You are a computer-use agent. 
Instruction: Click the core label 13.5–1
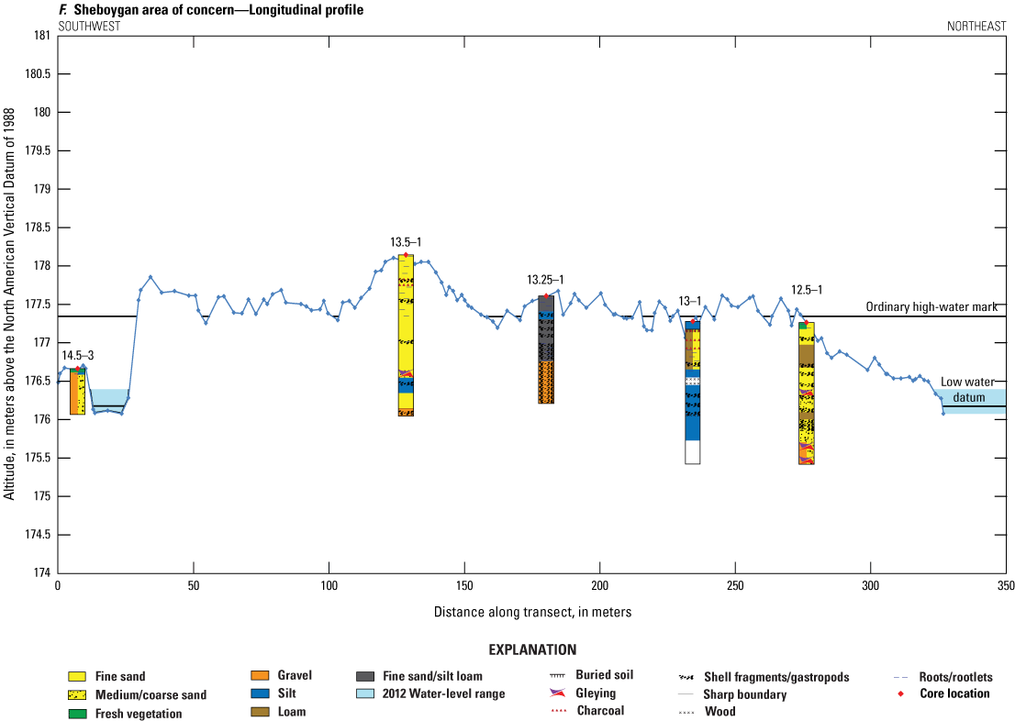tap(406, 242)
